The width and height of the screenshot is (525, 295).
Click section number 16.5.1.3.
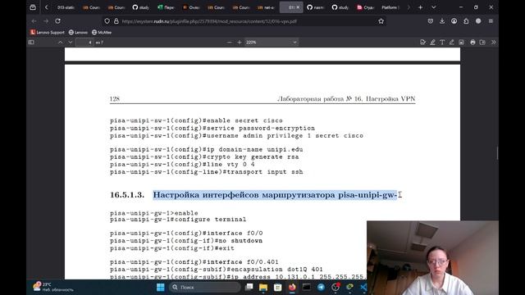[x=127, y=195]
